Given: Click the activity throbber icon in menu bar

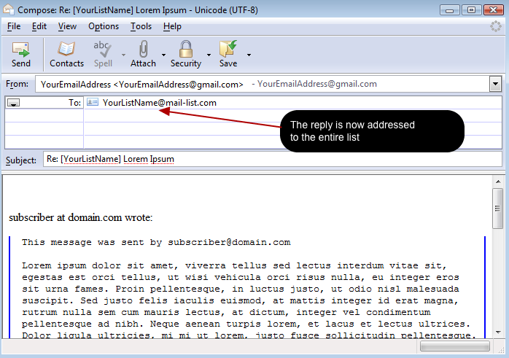Looking at the screenshot, I should coord(495,26).
